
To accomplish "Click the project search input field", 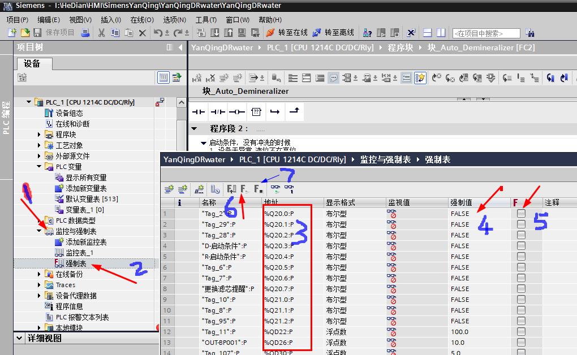I will point(486,33).
